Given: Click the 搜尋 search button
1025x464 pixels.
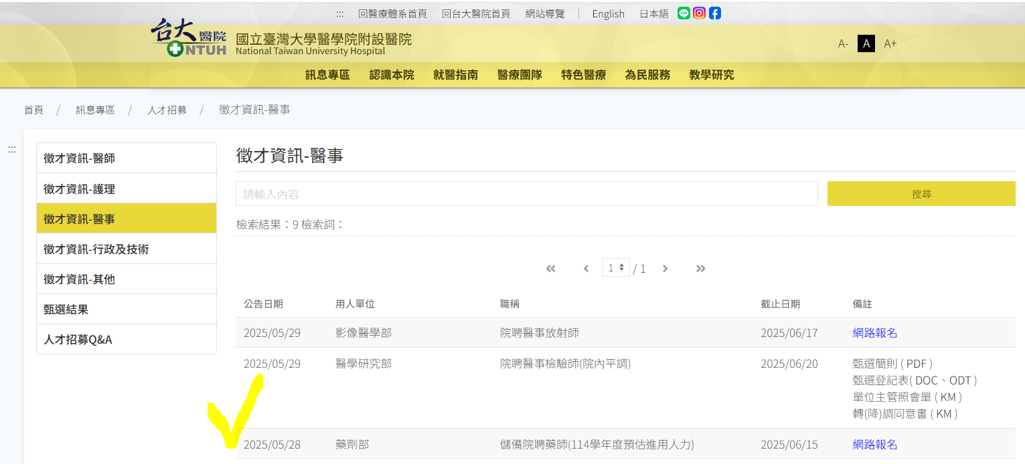Looking at the screenshot, I should tap(921, 194).
